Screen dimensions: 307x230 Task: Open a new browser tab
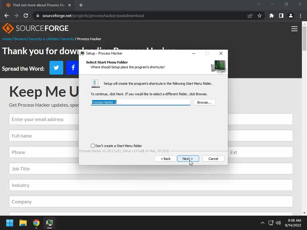point(81,5)
